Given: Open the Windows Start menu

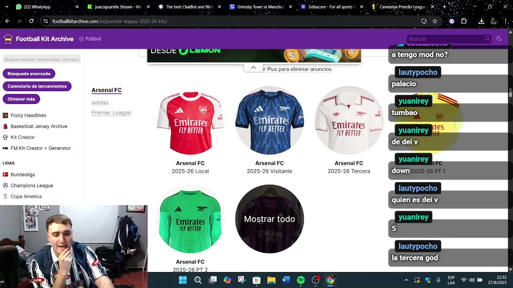Looking at the screenshot, I should point(183,280).
